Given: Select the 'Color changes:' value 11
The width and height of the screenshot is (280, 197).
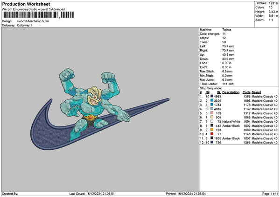Looking at the screenshot, I should (224, 34).
